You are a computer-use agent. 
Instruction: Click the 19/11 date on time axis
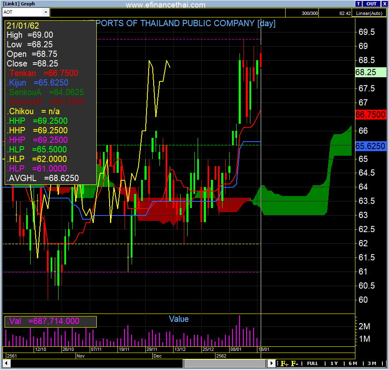(124, 349)
